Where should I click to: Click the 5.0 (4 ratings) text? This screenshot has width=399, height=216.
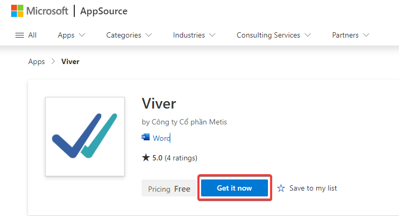(x=175, y=158)
